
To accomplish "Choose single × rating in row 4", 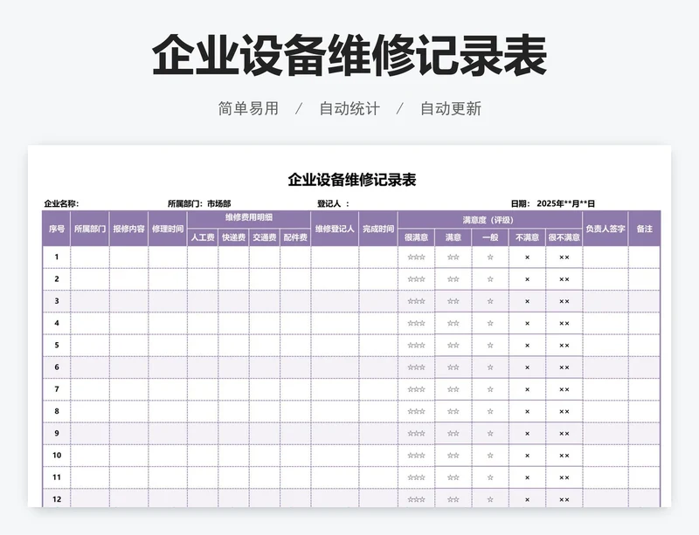I will tap(527, 324).
